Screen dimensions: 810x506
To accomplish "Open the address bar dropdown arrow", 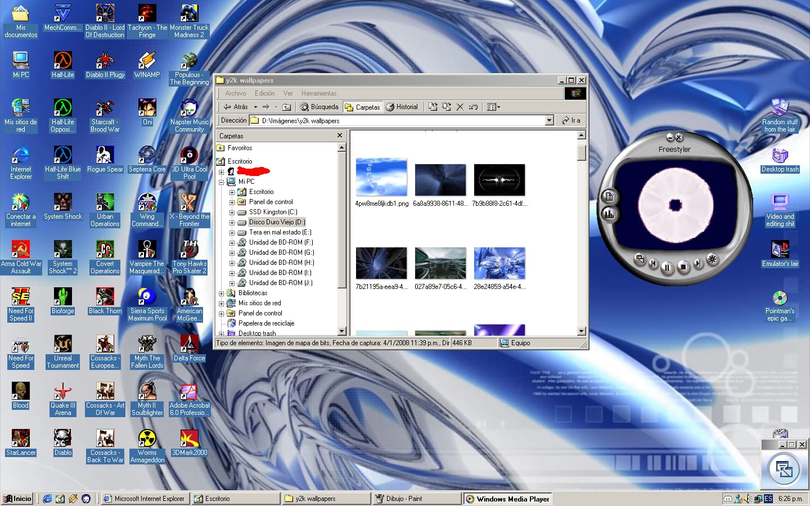I will click(x=549, y=120).
